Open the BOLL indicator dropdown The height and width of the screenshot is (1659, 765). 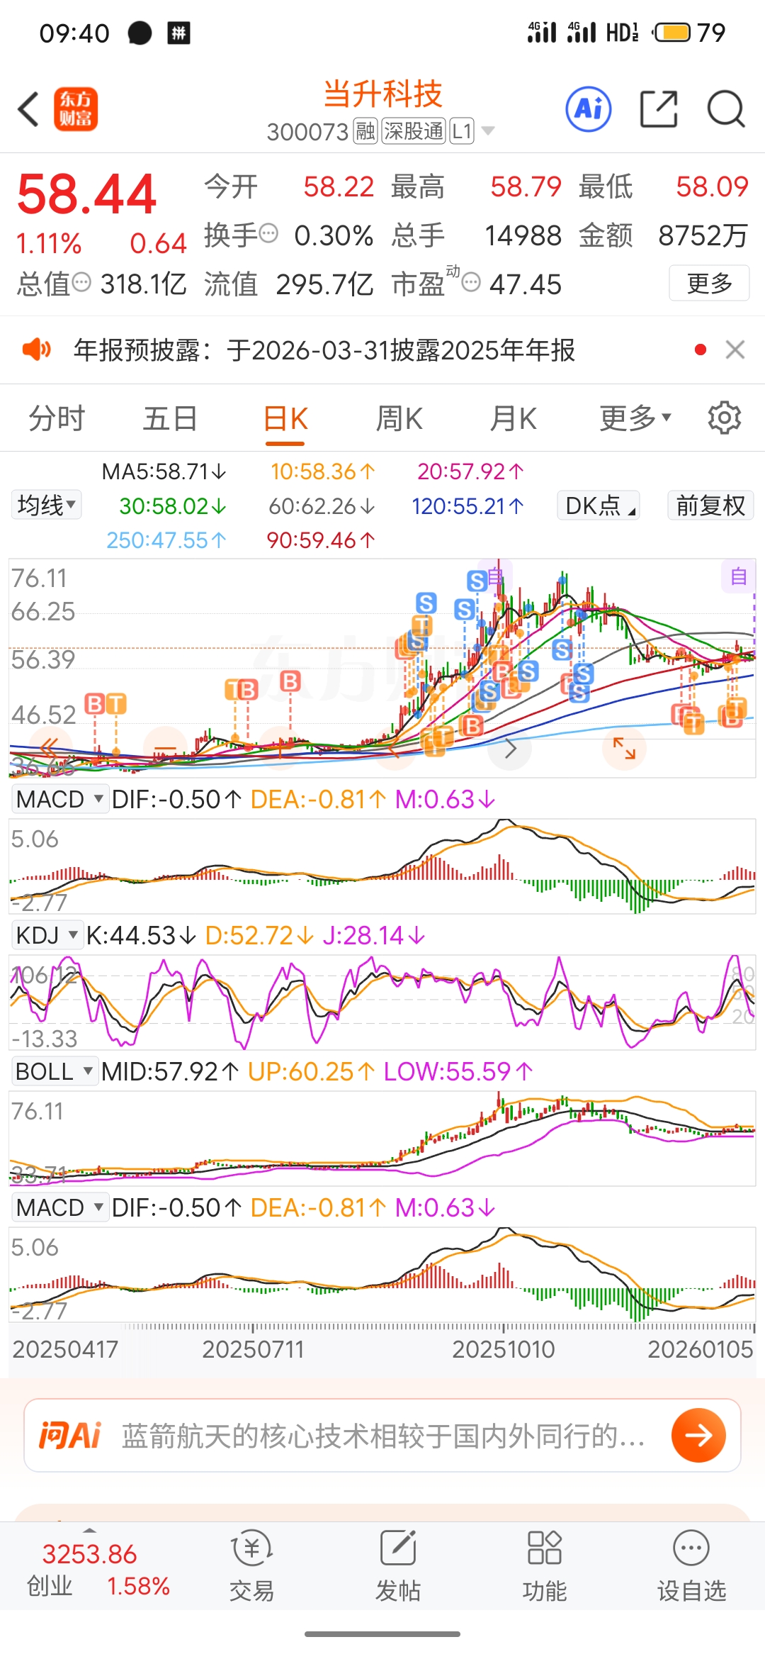pyautogui.click(x=55, y=1071)
